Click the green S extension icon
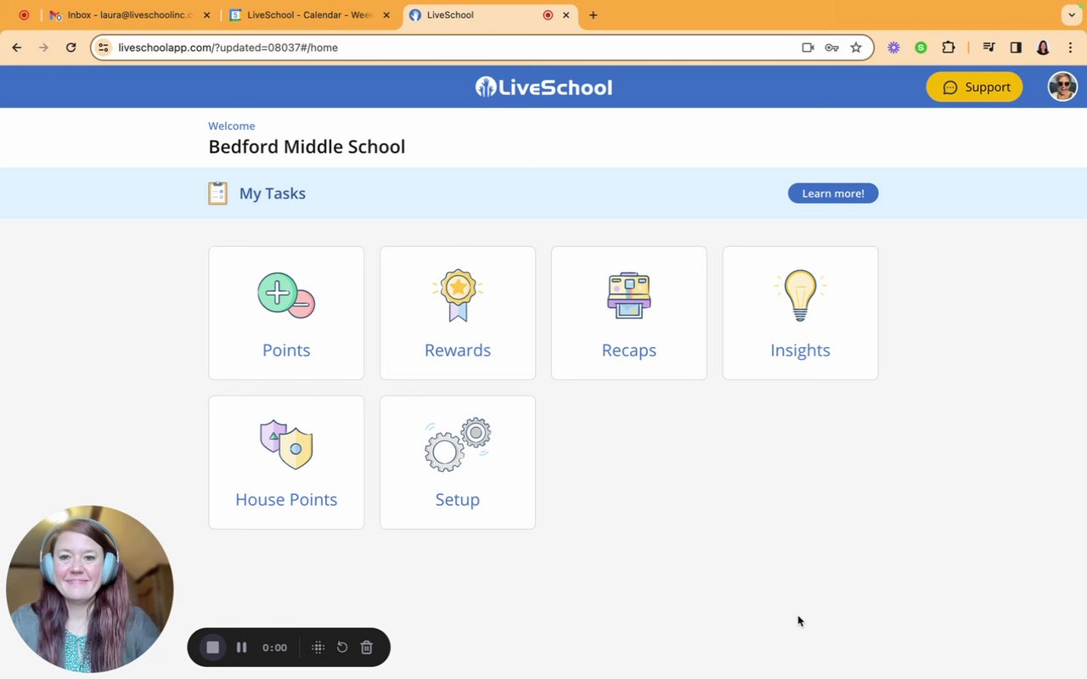Viewport: 1087px width, 679px height. click(921, 48)
